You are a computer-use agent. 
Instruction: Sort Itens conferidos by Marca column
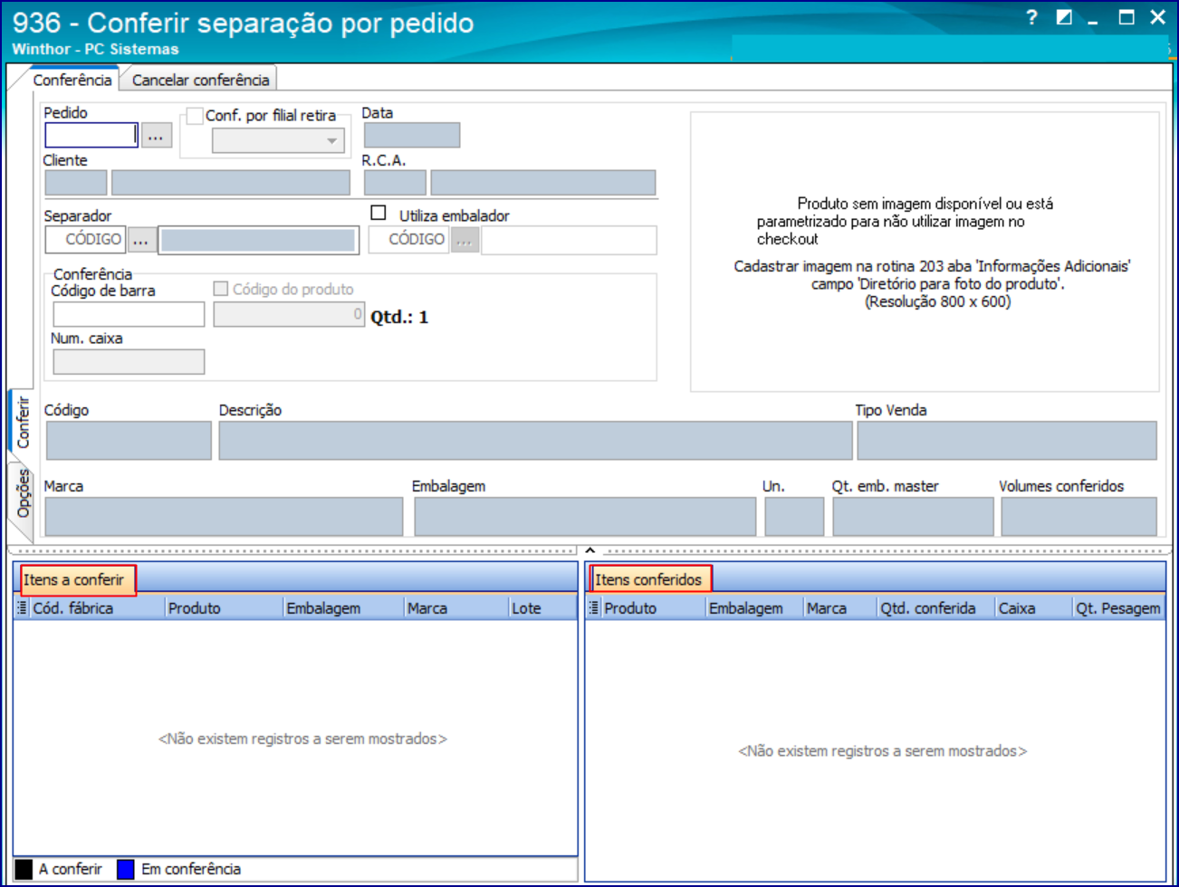coord(840,608)
